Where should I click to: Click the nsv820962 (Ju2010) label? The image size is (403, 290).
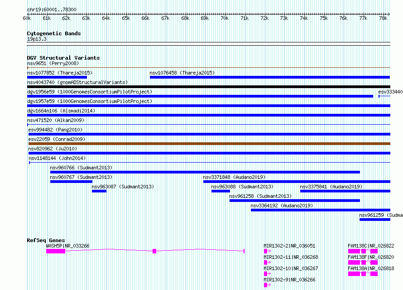53,149
